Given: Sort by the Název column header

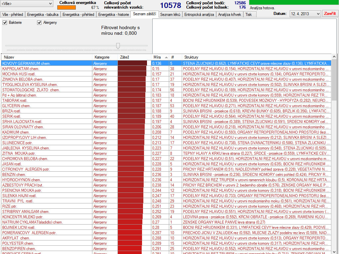Looking at the screenshot, I should point(47,57).
